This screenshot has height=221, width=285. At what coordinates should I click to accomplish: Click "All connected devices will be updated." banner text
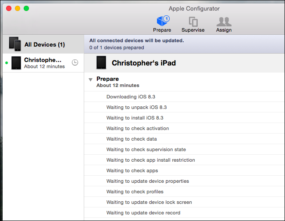click(x=137, y=40)
